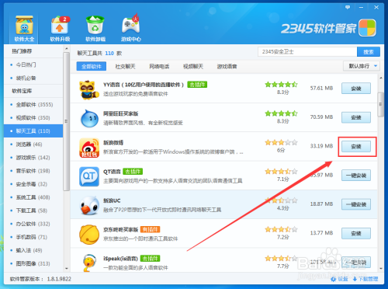Switch to the 网络电话 tab
The width and height of the screenshot is (388, 289).
[159, 67]
